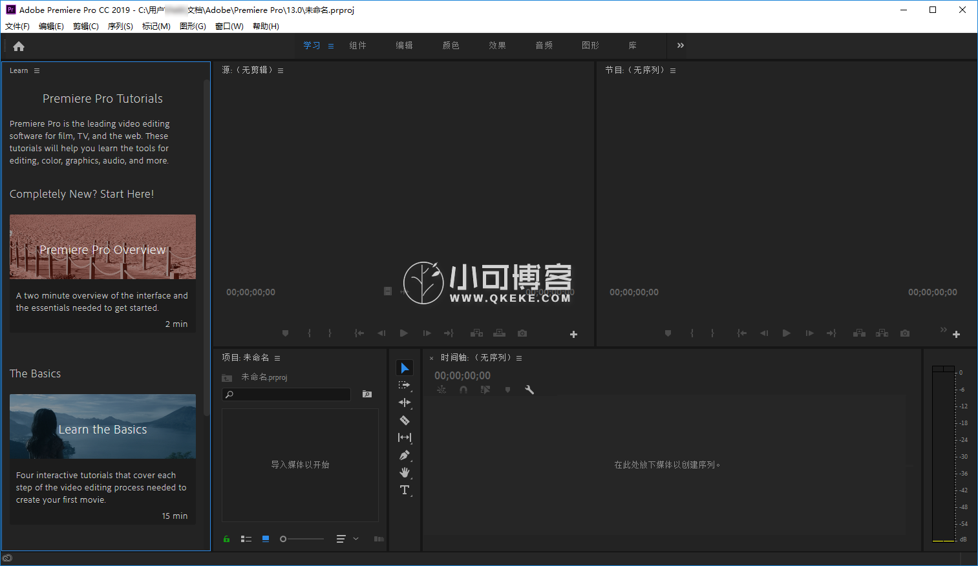Image resolution: width=978 pixels, height=566 pixels.
Task: Step forward one frame in Source monitor
Action: [427, 333]
